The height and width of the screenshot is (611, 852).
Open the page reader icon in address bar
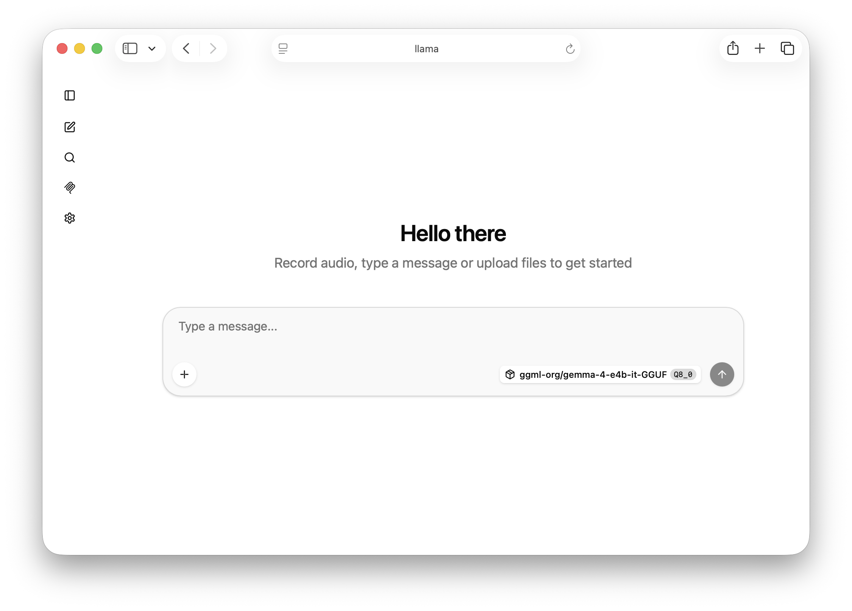(x=283, y=48)
